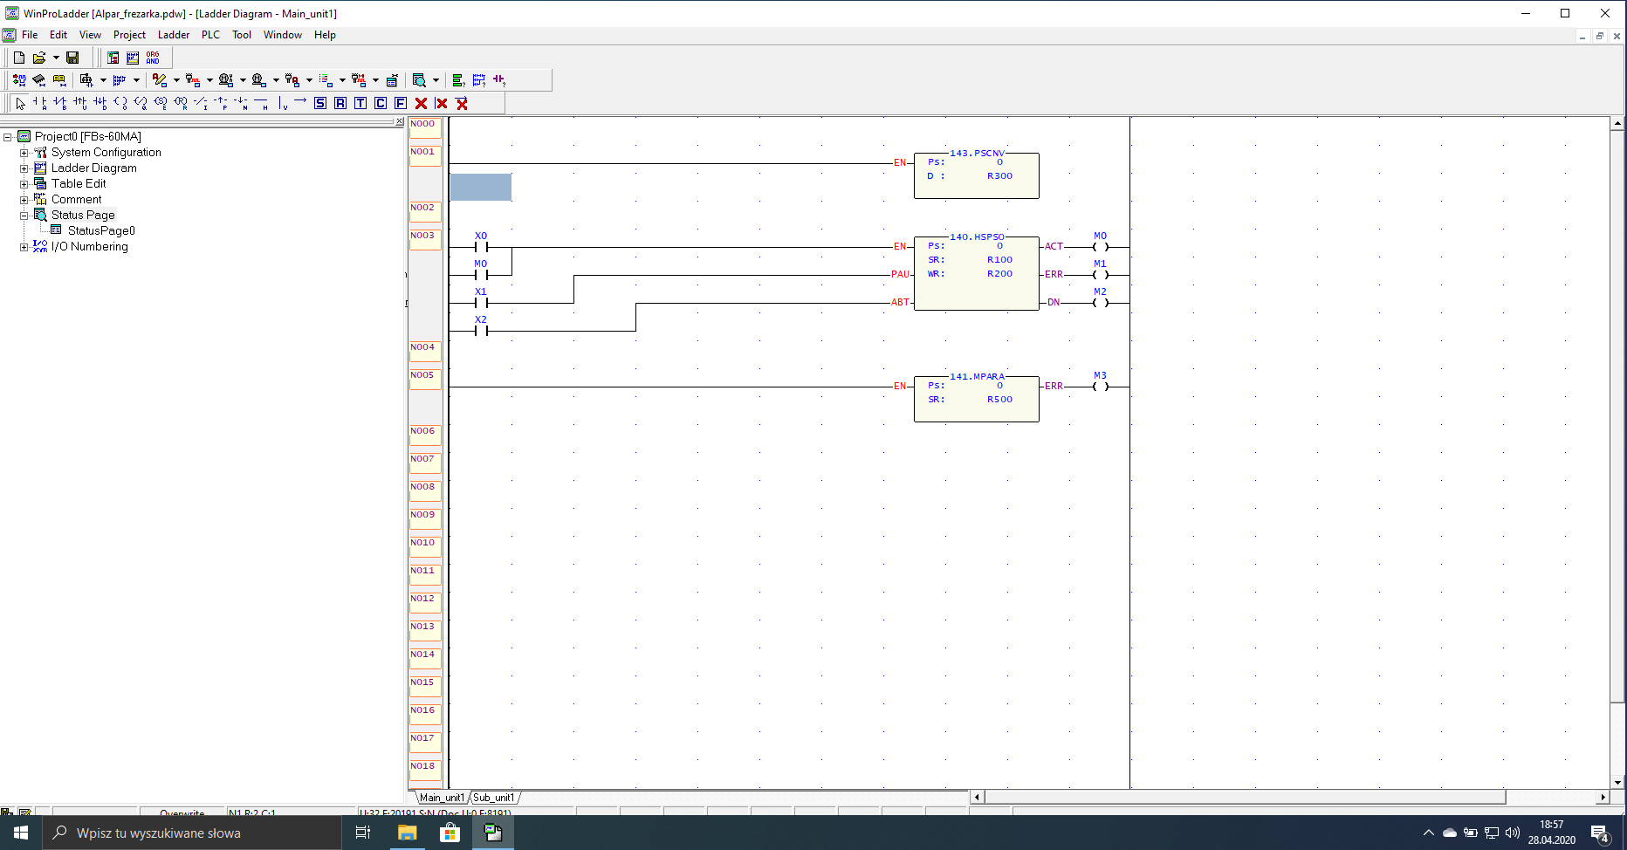The image size is (1627, 850).
Task: Open File Explorer from taskbar
Action: coord(407,833)
